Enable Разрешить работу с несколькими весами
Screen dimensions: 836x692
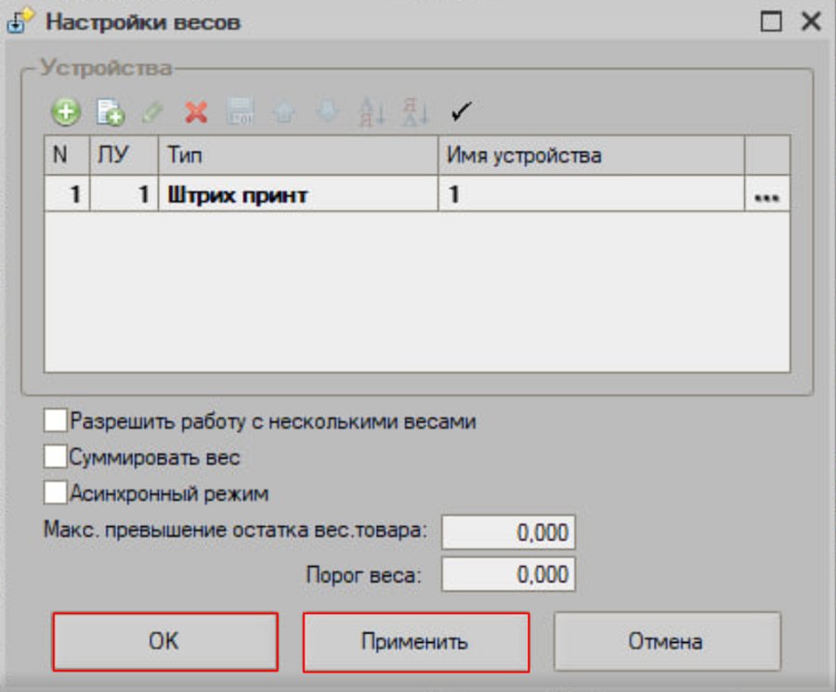[56, 420]
